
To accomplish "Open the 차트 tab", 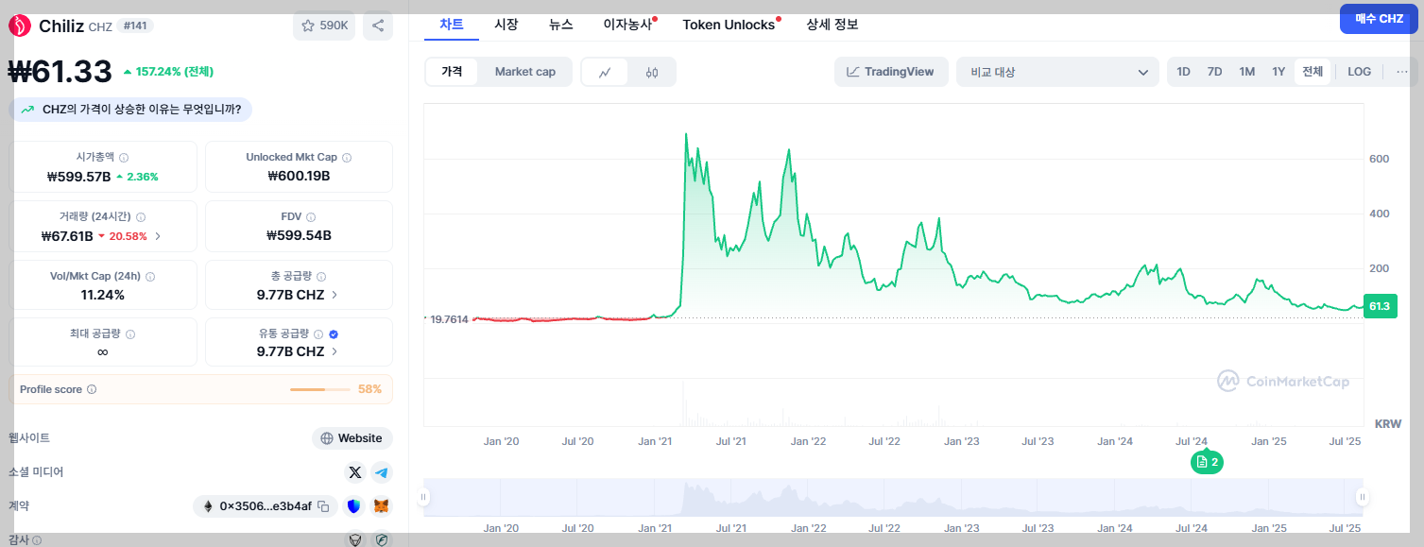I will tap(452, 25).
